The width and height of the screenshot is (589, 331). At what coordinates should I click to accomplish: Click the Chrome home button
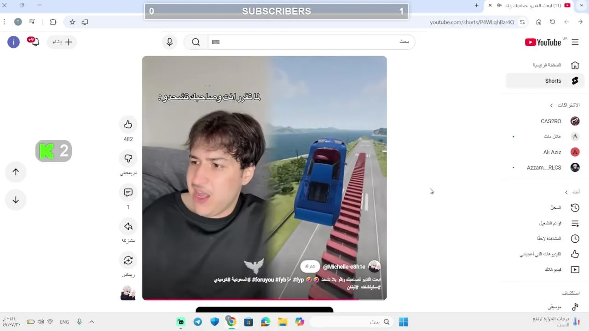pyautogui.click(x=539, y=22)
